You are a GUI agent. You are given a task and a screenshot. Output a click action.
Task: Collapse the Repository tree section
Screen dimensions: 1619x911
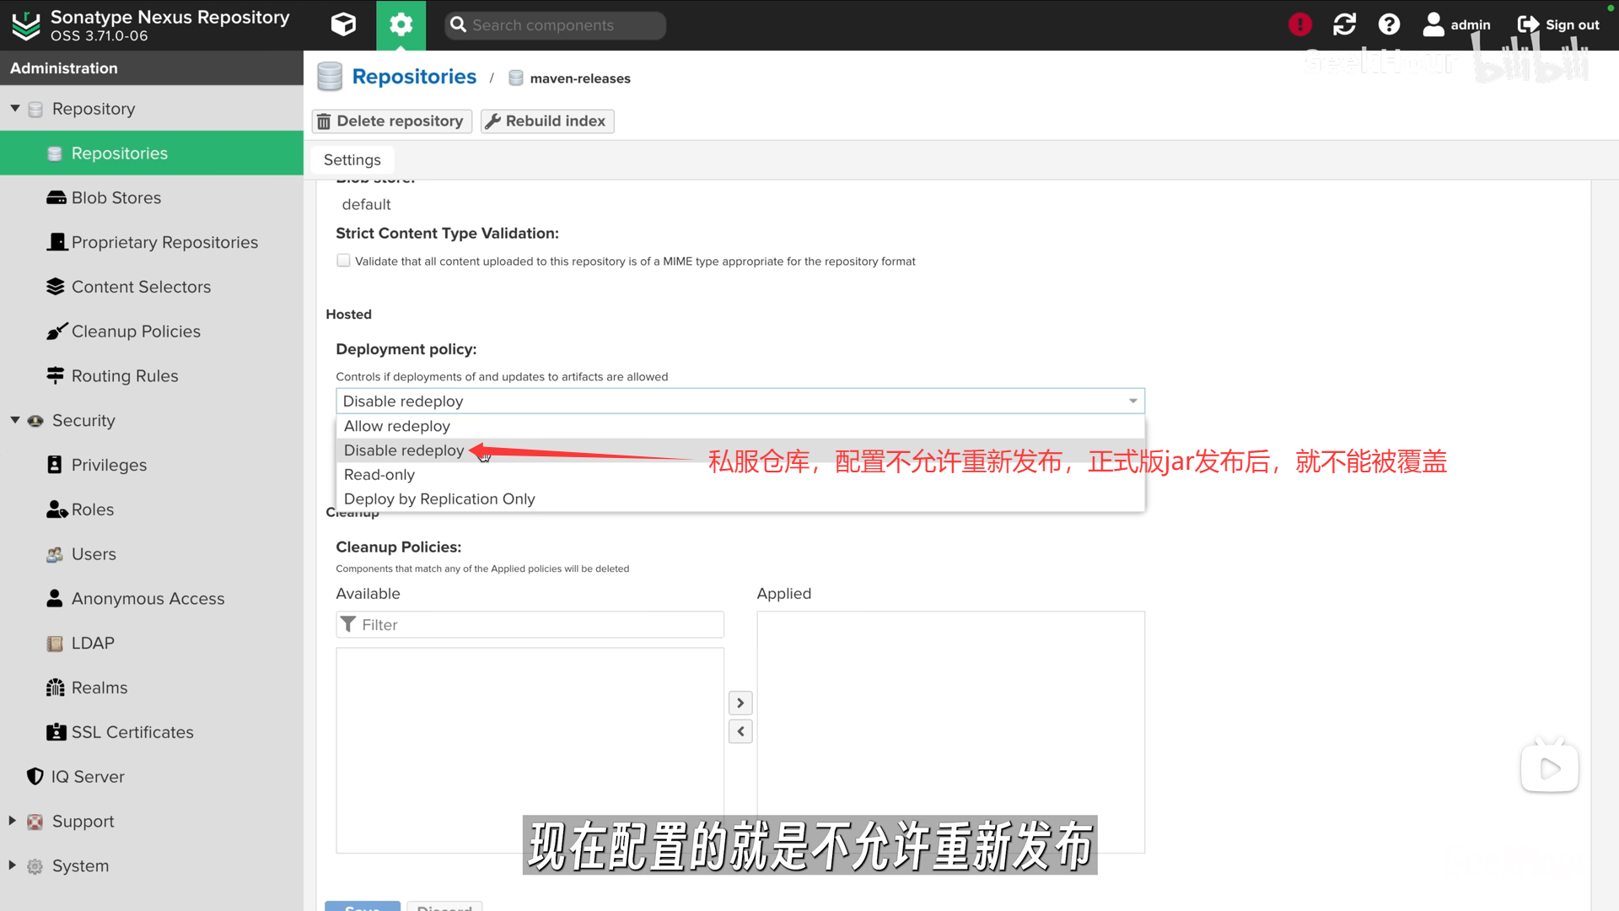click(x=15, y=109)
